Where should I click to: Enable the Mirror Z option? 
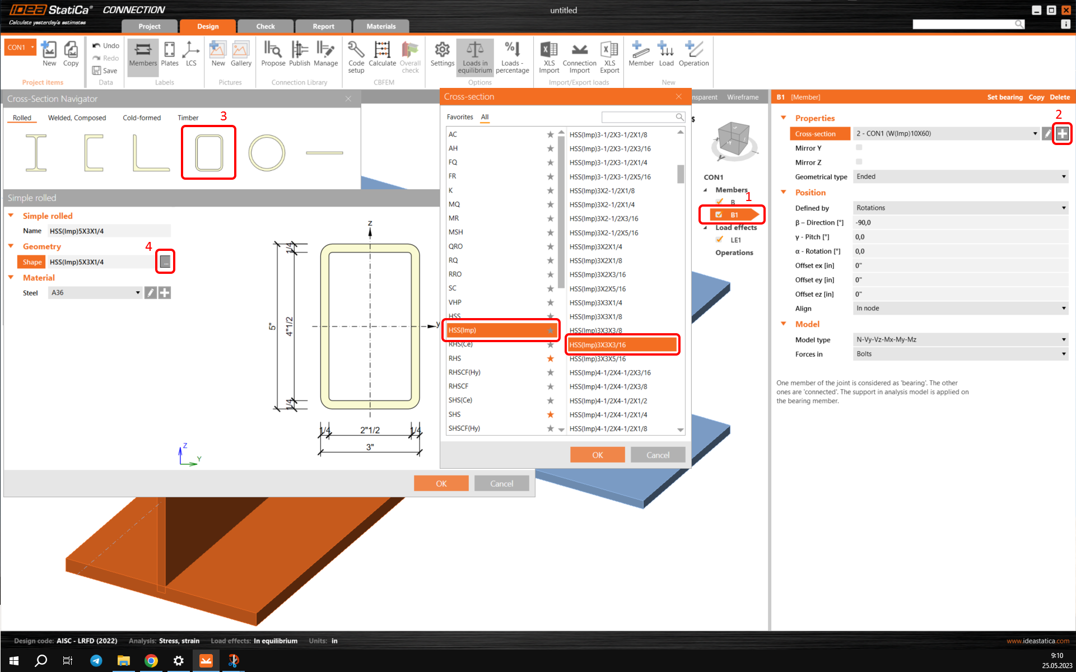click(859, 162)
